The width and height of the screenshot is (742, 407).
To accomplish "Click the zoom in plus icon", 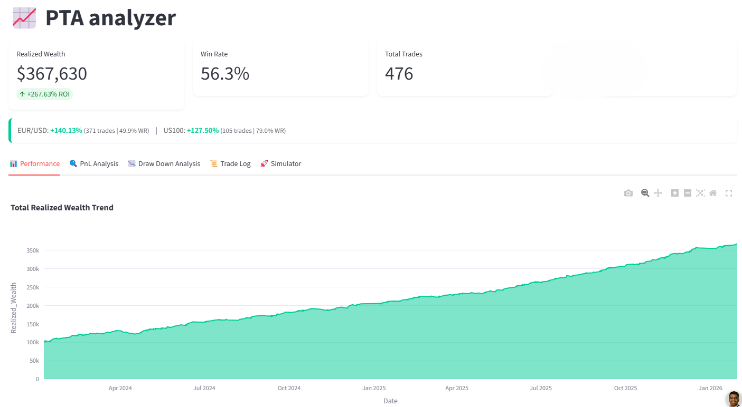I will pos(675,193).
